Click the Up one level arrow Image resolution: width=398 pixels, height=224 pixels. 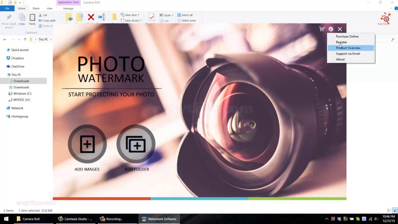(25, 40)
